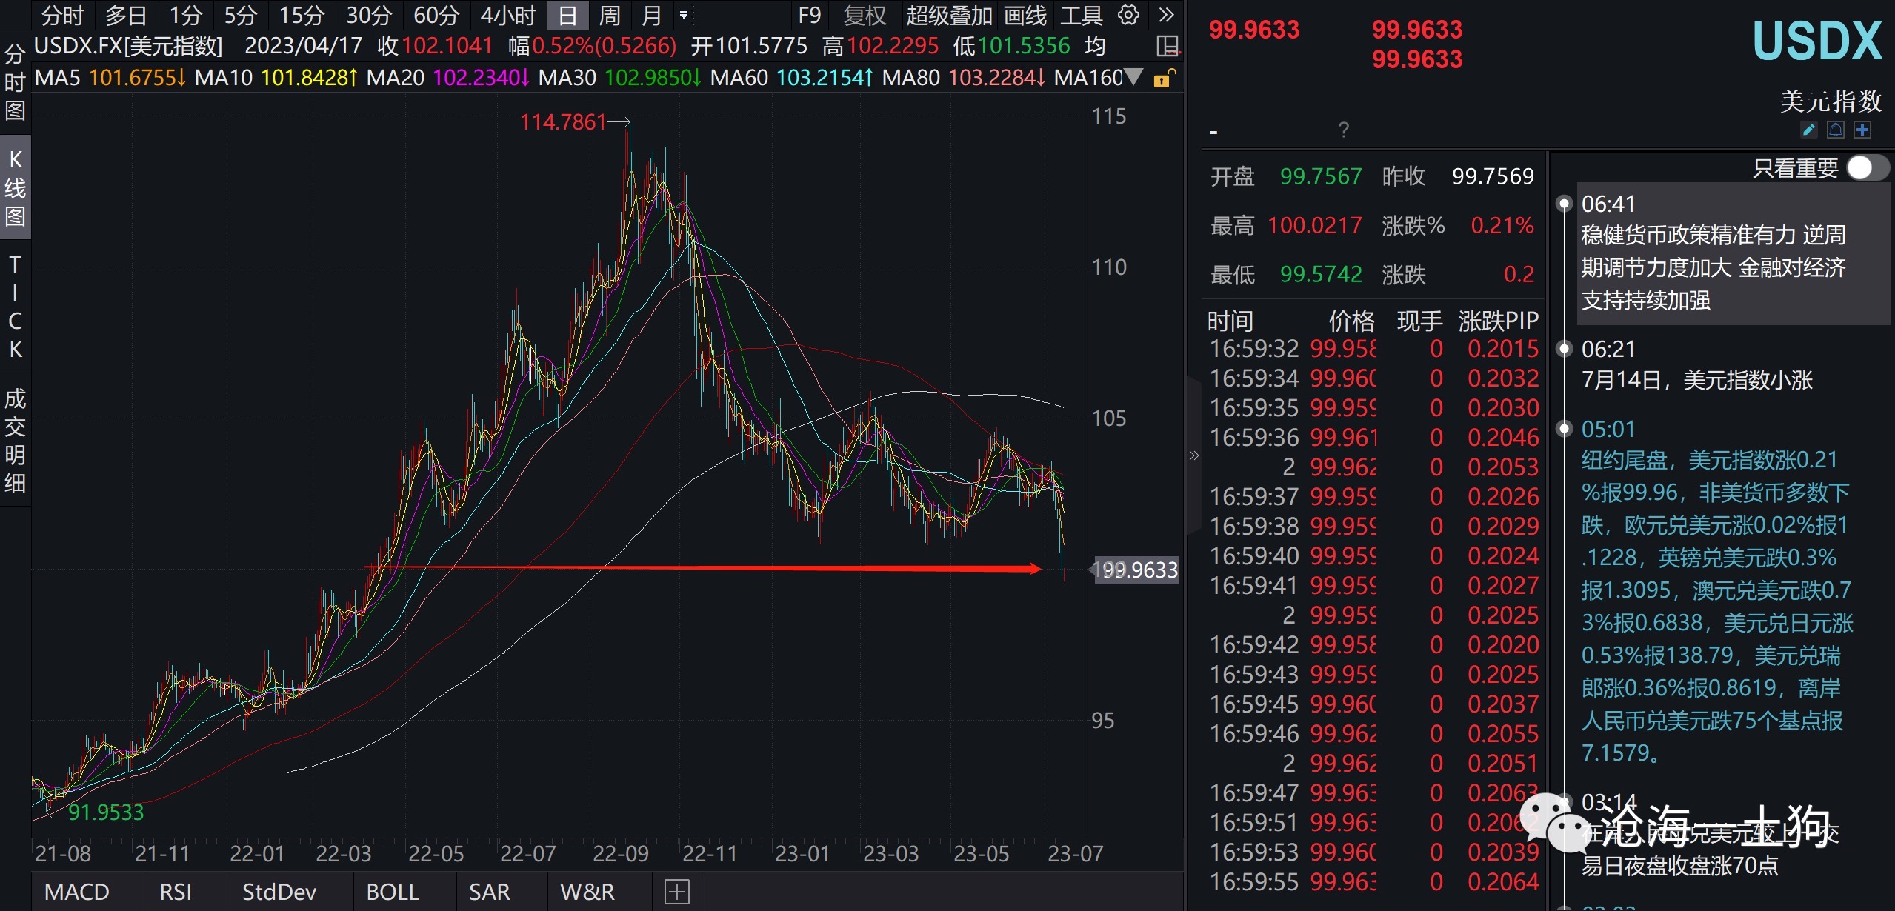Click the pencil edit icon under 美元指数
The image size is (1895, 911).
click(1808, 130)
